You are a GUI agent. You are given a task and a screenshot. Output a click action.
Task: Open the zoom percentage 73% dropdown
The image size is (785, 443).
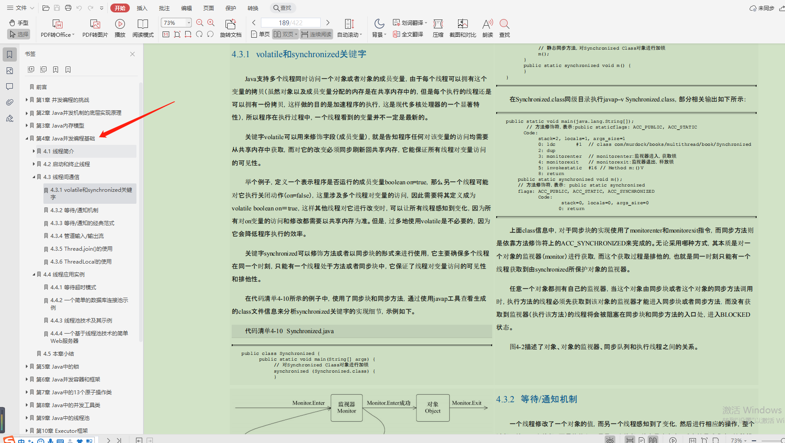189,23
